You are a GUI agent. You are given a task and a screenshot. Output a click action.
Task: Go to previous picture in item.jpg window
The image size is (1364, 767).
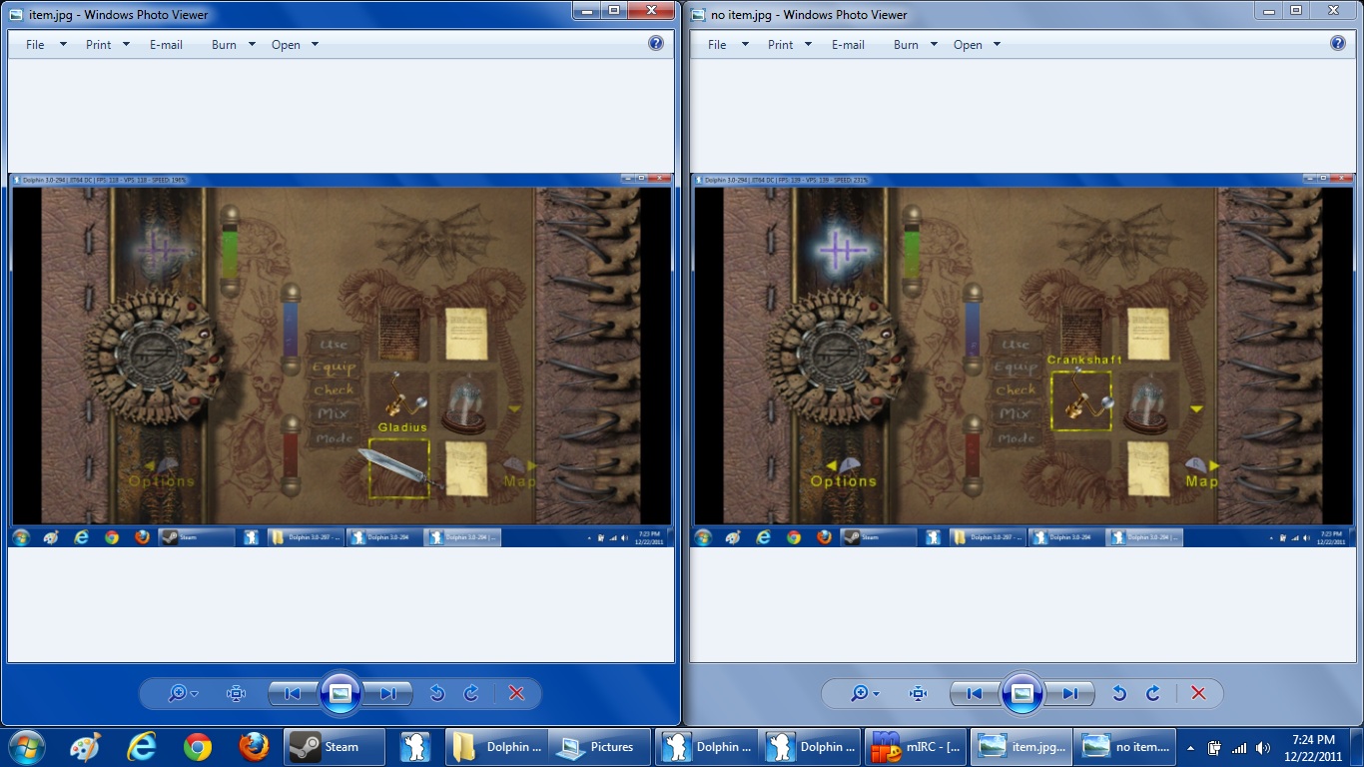(x=293, y=694)
